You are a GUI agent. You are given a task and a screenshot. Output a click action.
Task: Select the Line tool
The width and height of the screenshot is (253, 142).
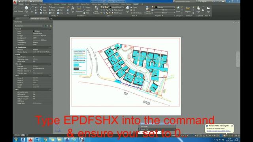tap(15, 9)
